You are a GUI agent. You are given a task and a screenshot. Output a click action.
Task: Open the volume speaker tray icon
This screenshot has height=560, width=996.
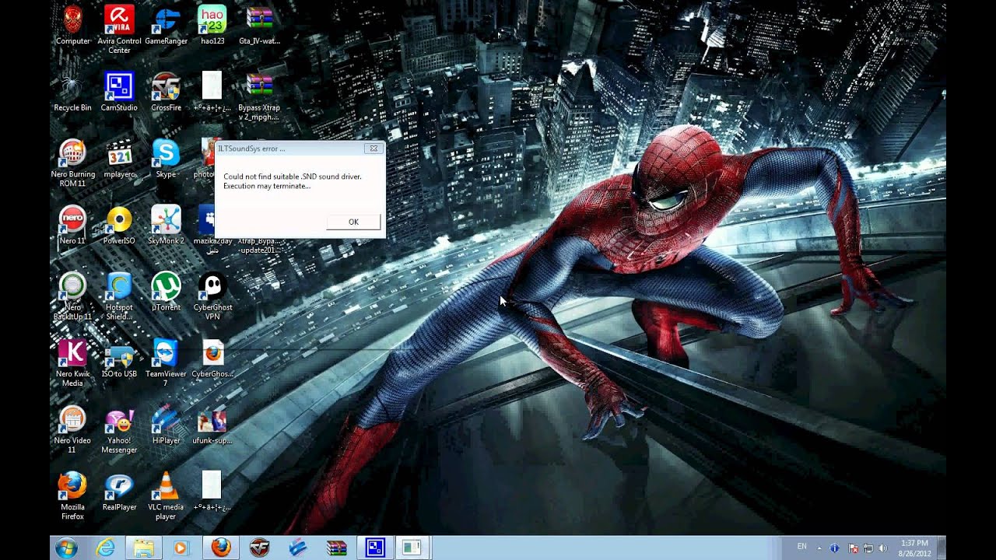pyautogui.click(x=884, y=548)
